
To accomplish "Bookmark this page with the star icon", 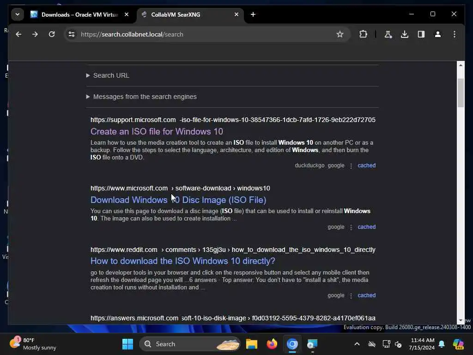I will [340, 34].
